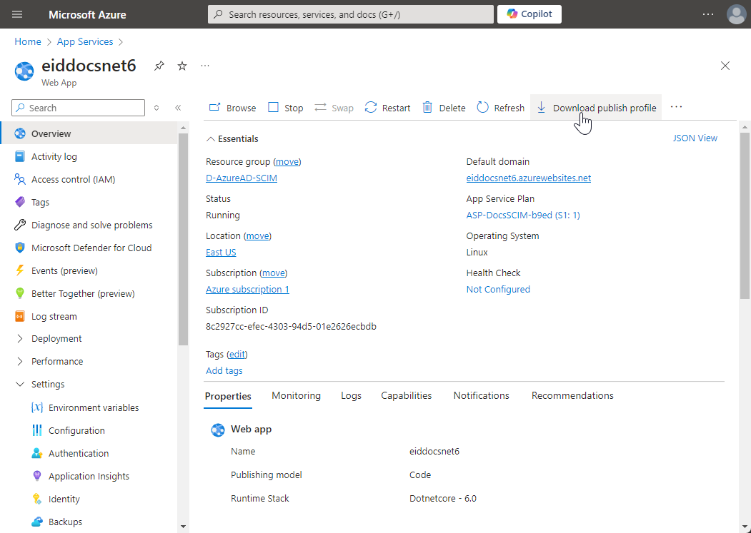Collapse the Essentials section
Image resolution: width=751 pixels, height=533 pixels.
click(211, 139)
